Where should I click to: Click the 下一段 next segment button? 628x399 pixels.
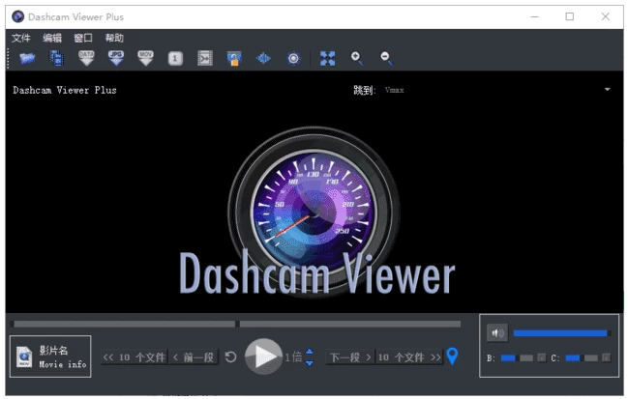click(349, 357)
